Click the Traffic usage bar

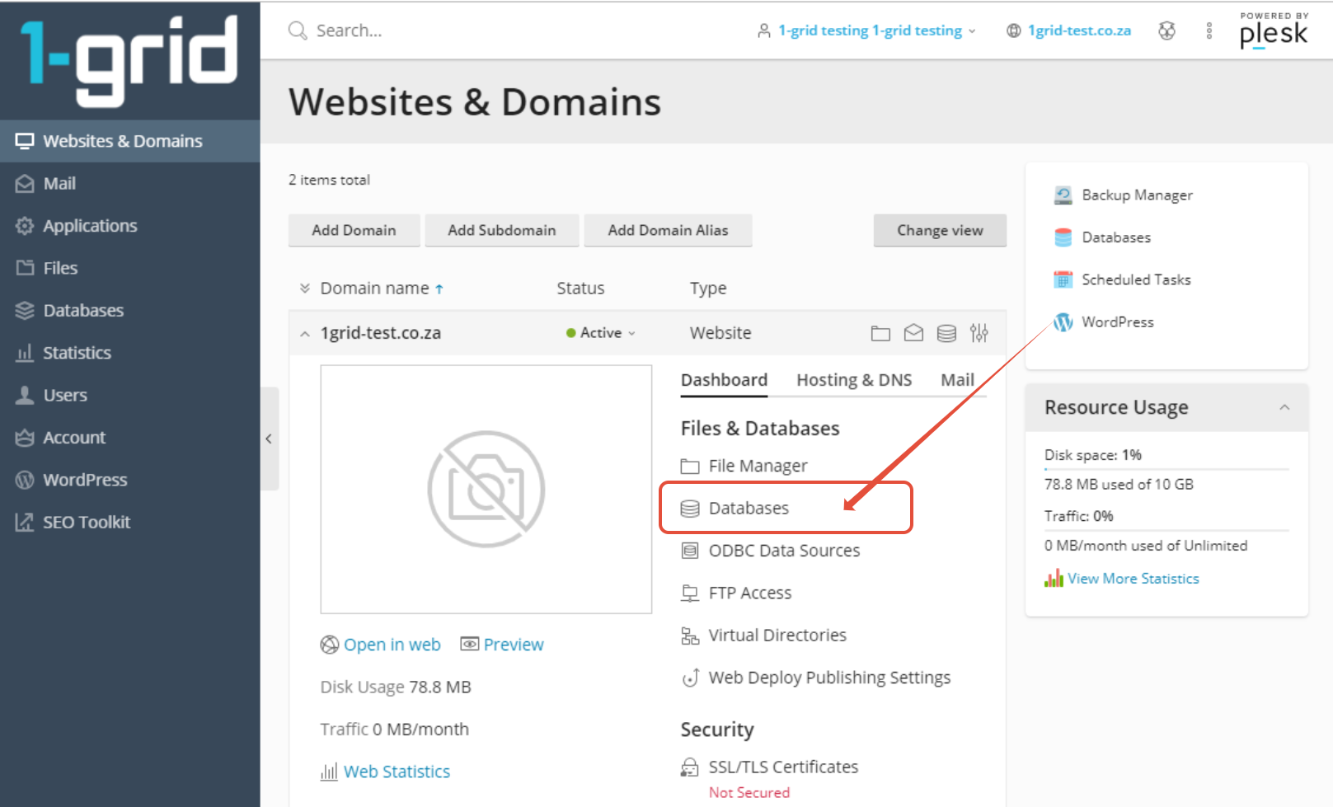(x=1166, y=530)
